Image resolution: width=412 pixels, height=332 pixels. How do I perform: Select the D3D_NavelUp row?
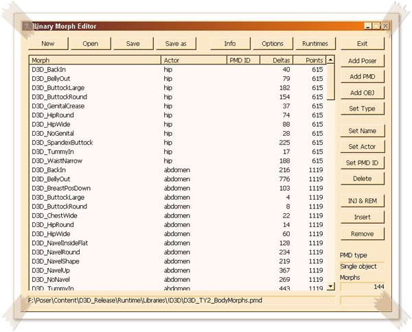point(178,270)
